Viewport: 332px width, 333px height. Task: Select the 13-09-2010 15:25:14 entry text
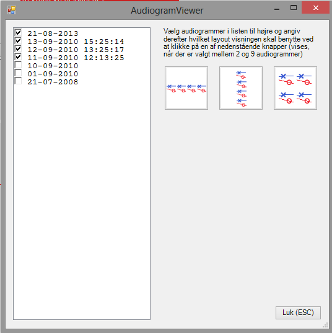click(76, 42)
